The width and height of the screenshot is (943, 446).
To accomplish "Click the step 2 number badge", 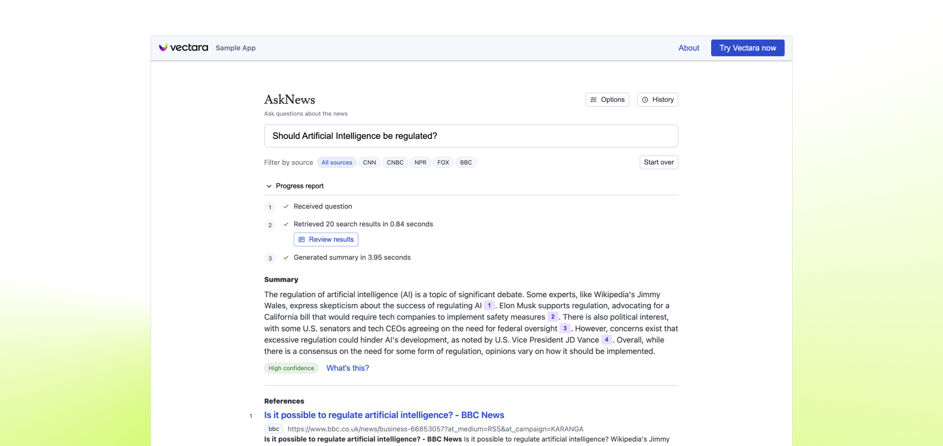I will (x=270, y=225).
